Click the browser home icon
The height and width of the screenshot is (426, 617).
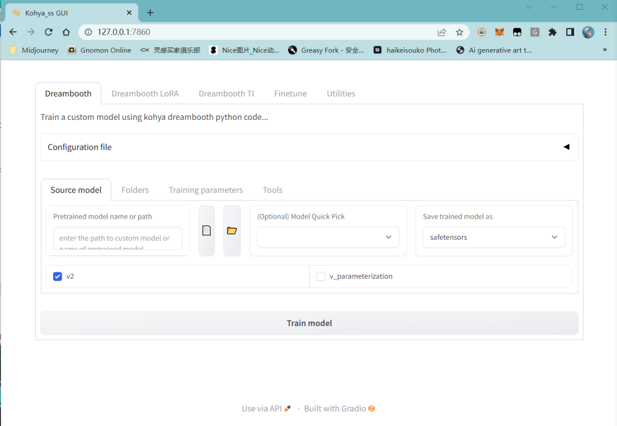point(66,32)
